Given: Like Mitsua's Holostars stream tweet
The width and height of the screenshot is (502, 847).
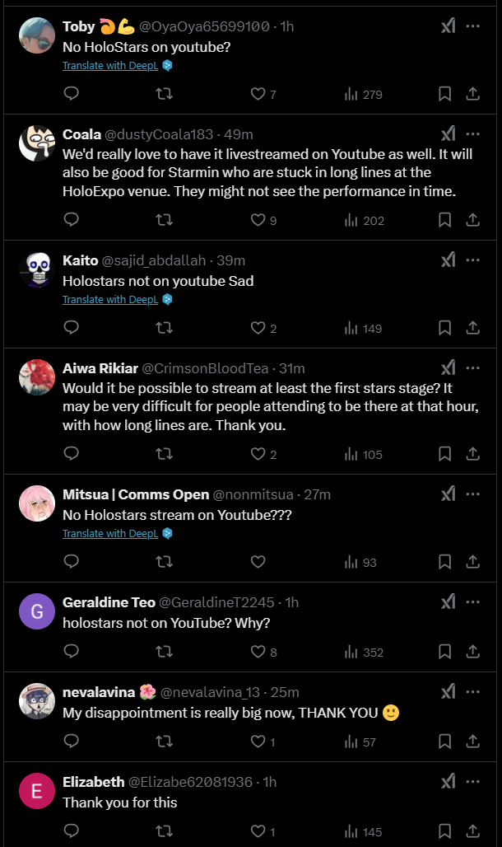Looking at the screenshot, I should pos(258,562).
